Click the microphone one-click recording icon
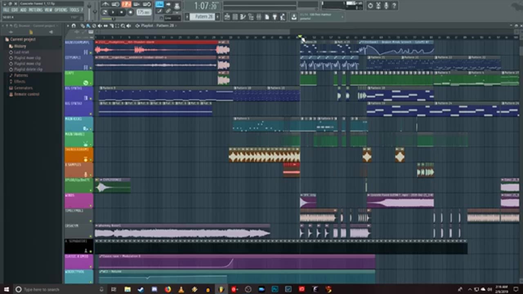 (386, 6)
